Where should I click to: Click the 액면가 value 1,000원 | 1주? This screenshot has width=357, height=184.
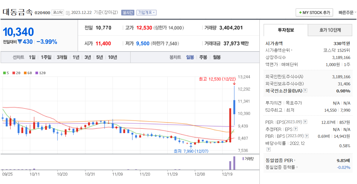point(338,64)
